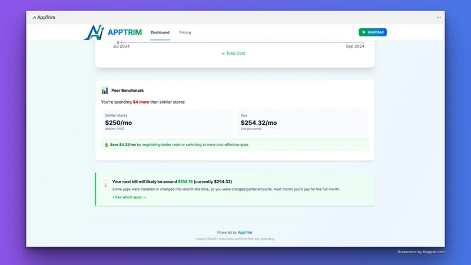
Task: Open the AppTrim link in the footer
Action: click(x=245, y=233)
